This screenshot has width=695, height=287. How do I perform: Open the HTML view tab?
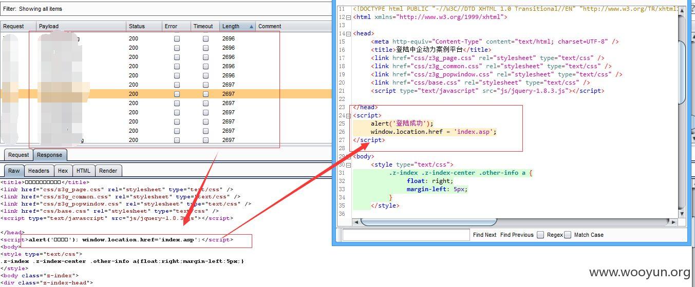(83, 171)
